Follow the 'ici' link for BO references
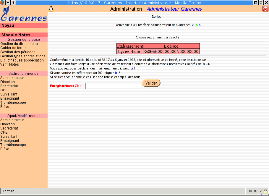Screen dimensions: 269x196 click(x=116, y=73)
